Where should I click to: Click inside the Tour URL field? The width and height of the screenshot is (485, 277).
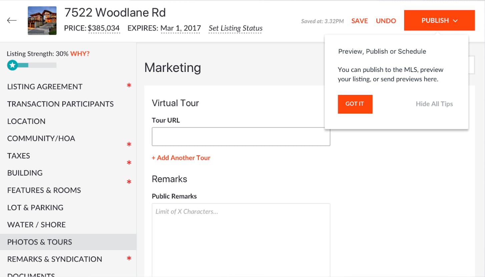click(x=241, y=137)
